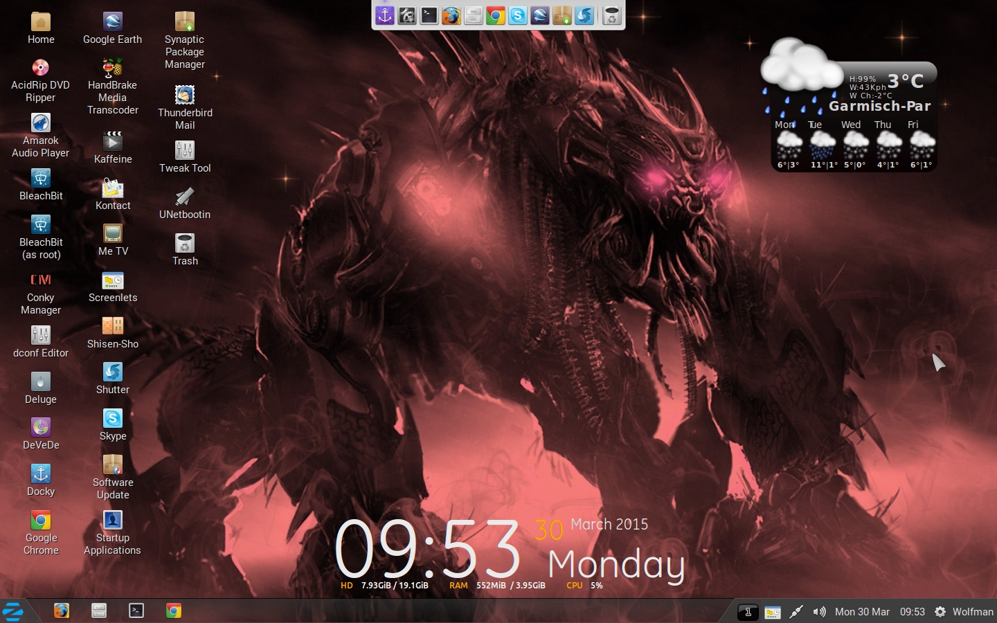This screenshot has width=997, height=623.
Task: Launch Chrome from the top dock
Action: pyautogui.click(x=496, y=15)
